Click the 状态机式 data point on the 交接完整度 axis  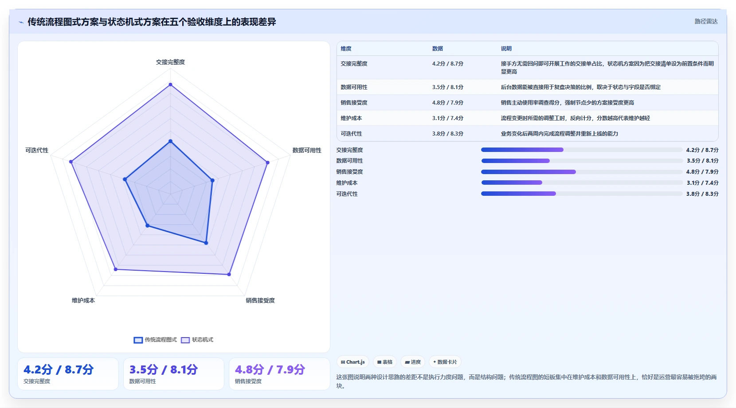(170, 84)
